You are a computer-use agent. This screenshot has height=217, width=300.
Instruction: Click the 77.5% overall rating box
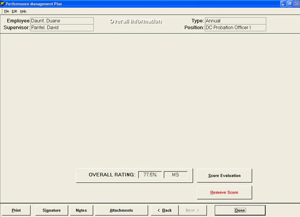(150, 175)
